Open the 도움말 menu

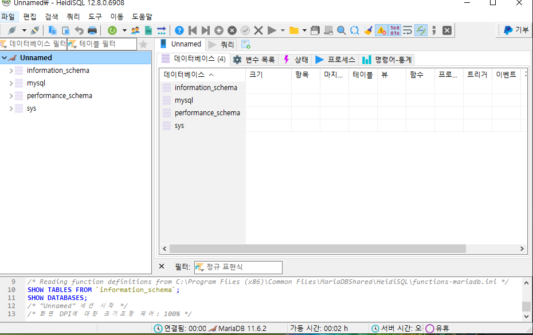[x=142, y=17]
